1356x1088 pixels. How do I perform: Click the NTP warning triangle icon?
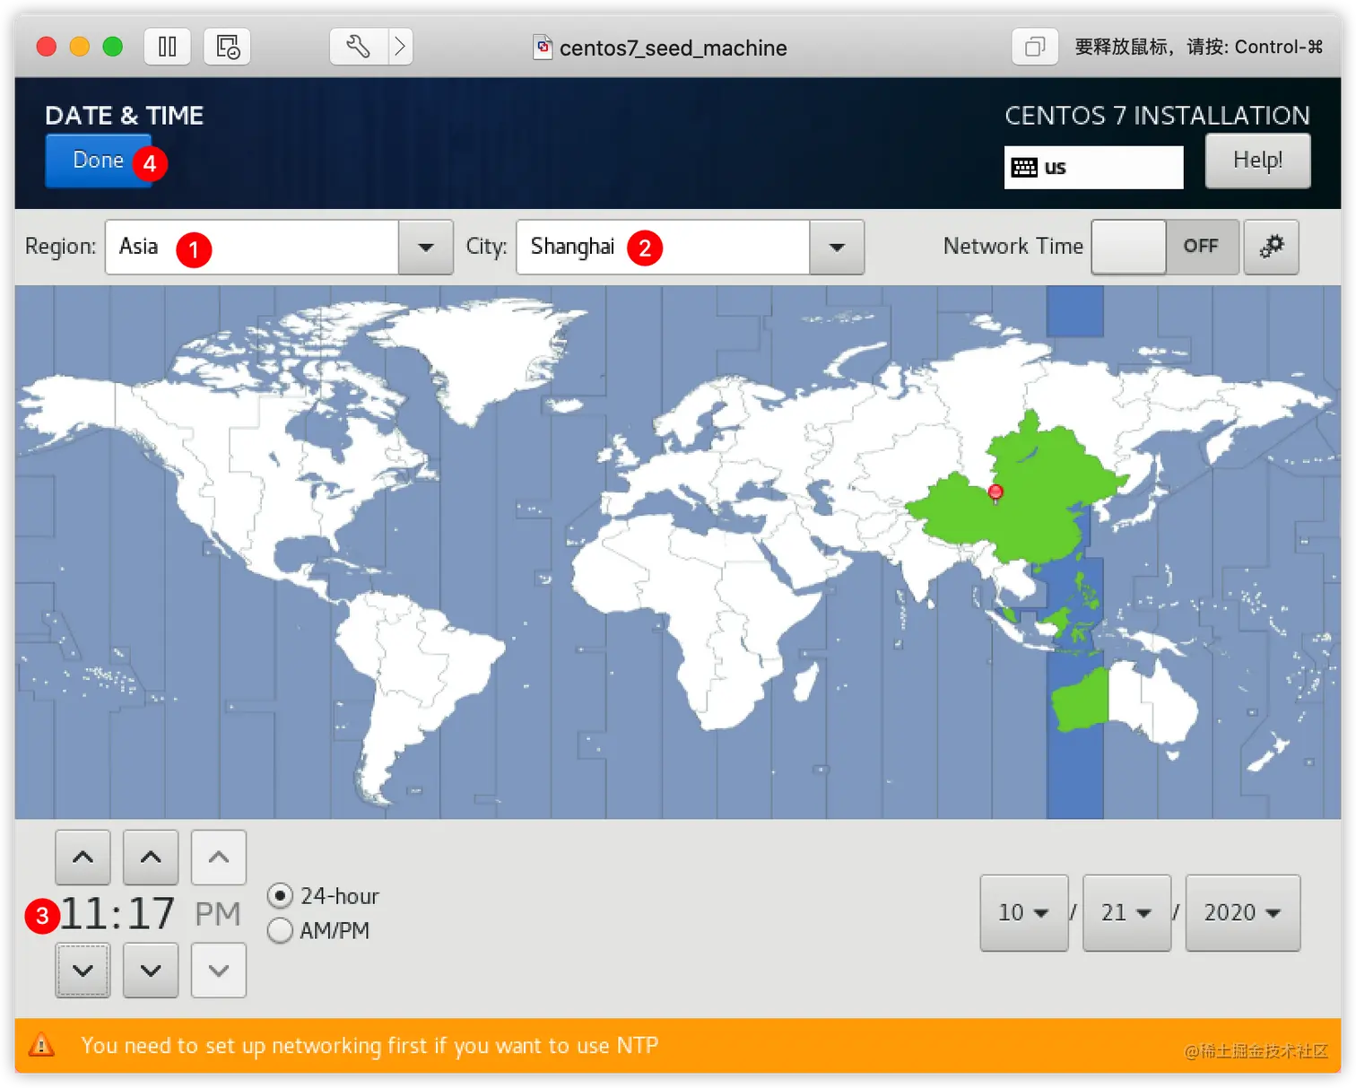coord(41,1045)
